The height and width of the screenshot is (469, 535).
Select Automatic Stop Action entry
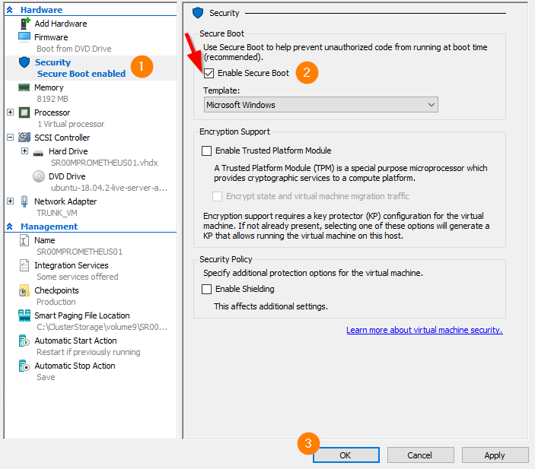click(75, 366)
